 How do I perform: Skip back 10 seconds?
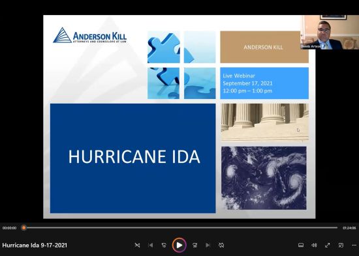pyautogui.click(x=164, y=246)
